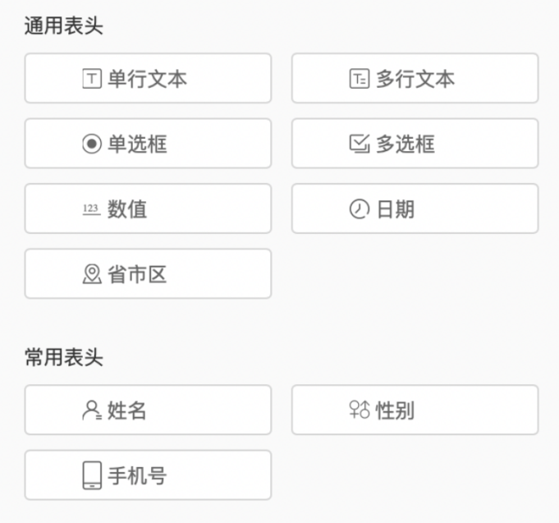This screenshot has width=559, height=523.
Task: Insert the 手机号 common header
Action: [x=137, y=475]
